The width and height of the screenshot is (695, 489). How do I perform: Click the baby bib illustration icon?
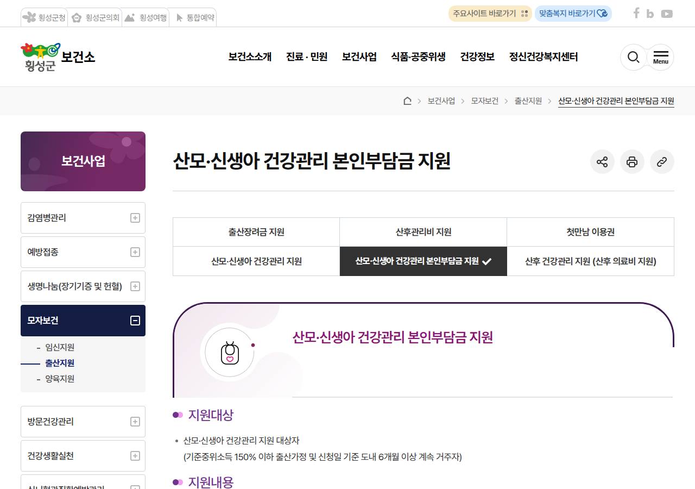click(x=230, y=353)
